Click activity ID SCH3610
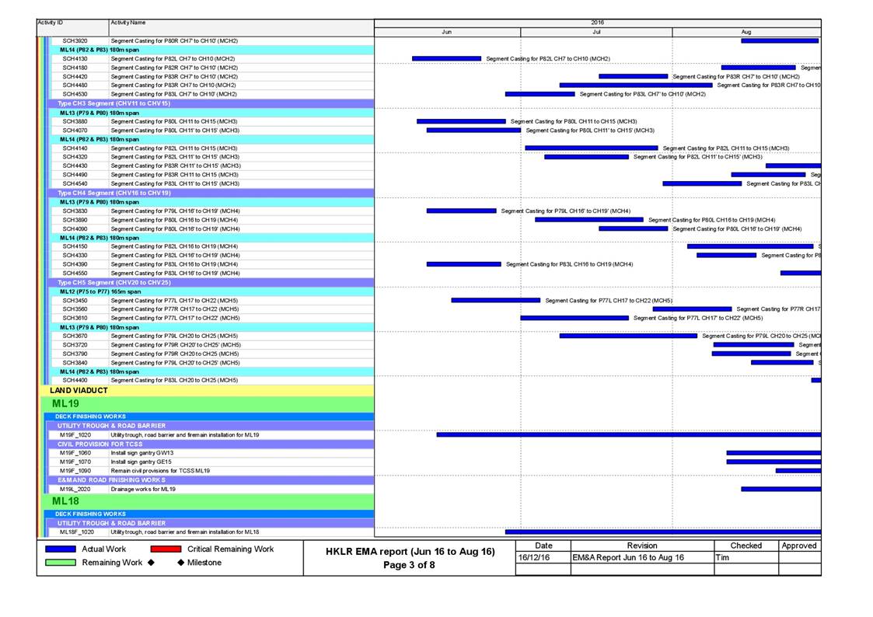 click(75, 319)
